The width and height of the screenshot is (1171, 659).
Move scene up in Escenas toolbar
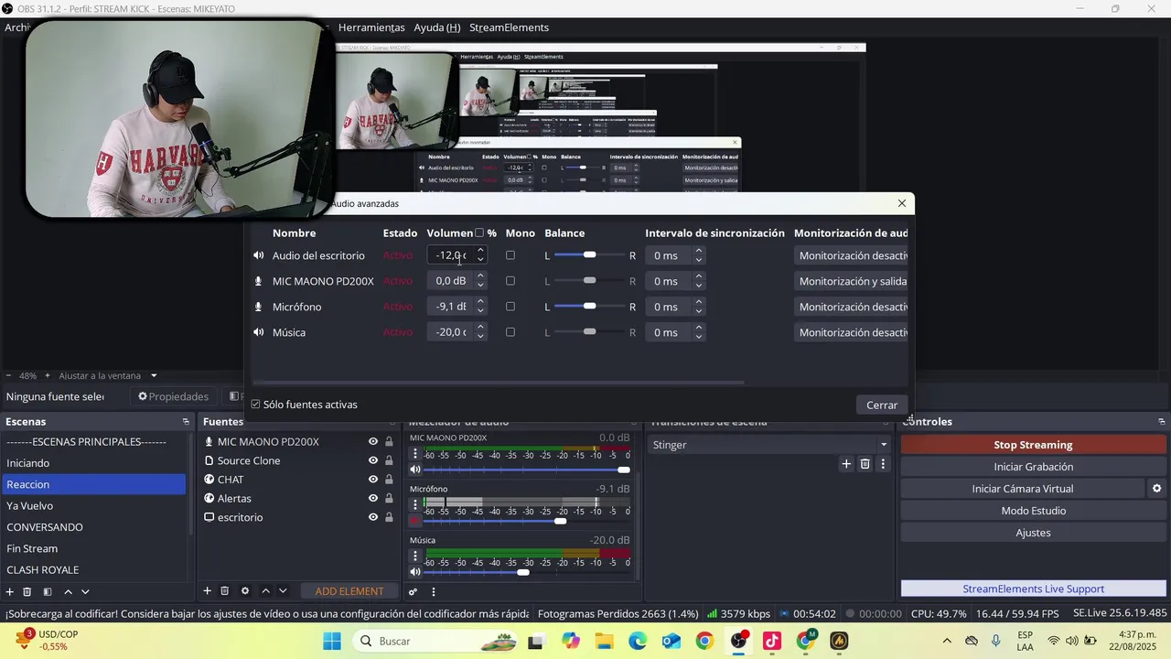[68, 592]
